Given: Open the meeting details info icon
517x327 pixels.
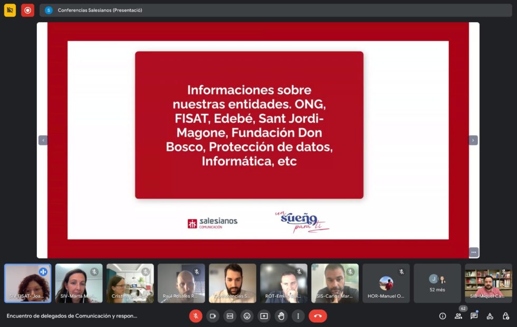Looking at the screenshot, I should coord(443,316).
